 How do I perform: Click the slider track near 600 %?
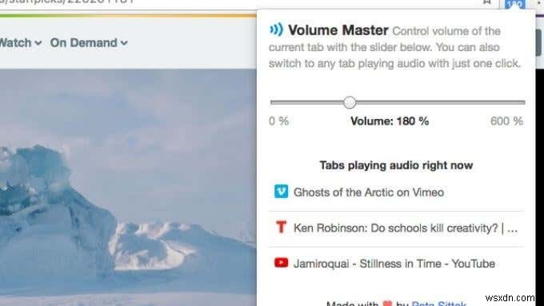pos(506,102)
